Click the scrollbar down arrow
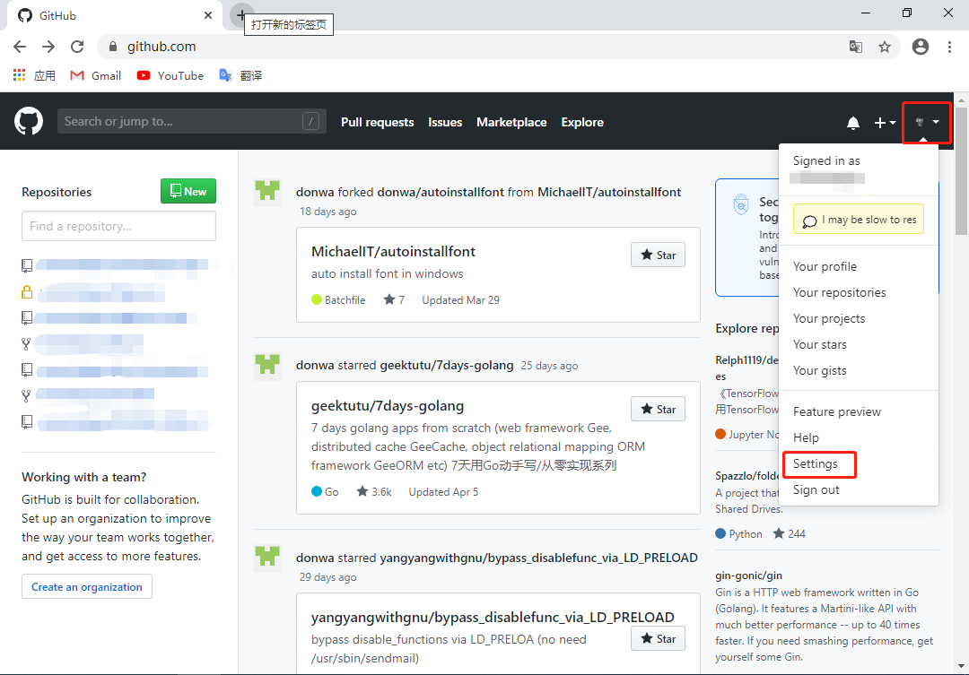The height and width of the screenshot is (675, 969). [x=961, y=666]
